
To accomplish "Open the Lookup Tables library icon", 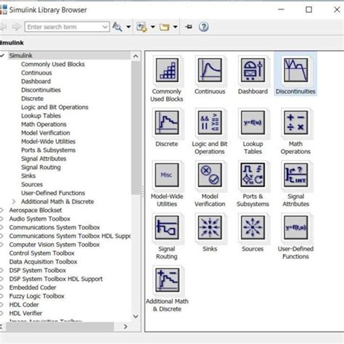I will click(x=253, y=123).
